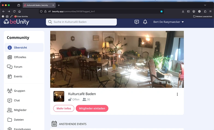The image size is (214, 130).
Task: Click the Offen status label
Action: 74,99
